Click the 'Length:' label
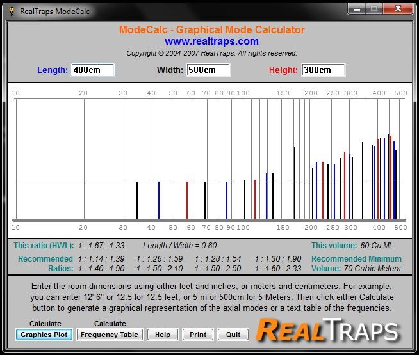The height and width of the screenshot is (355, 419). (53, 70)
